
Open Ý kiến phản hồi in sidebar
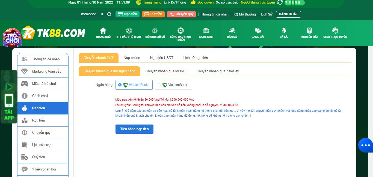pos(43,169)
